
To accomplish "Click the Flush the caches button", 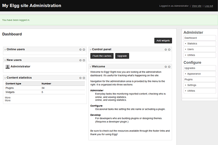I will point(102,56).
